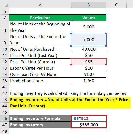This screenshot has height=134, width=133.
Task: Click into the =B9*B12 formula cell
Action: coord(89,119)
